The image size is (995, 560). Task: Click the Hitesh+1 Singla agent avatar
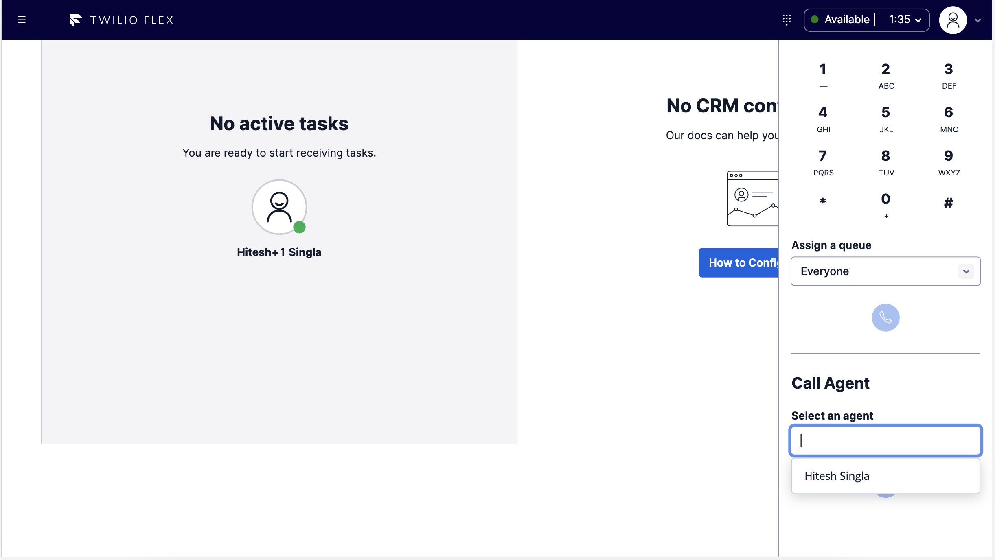point(279,207)
